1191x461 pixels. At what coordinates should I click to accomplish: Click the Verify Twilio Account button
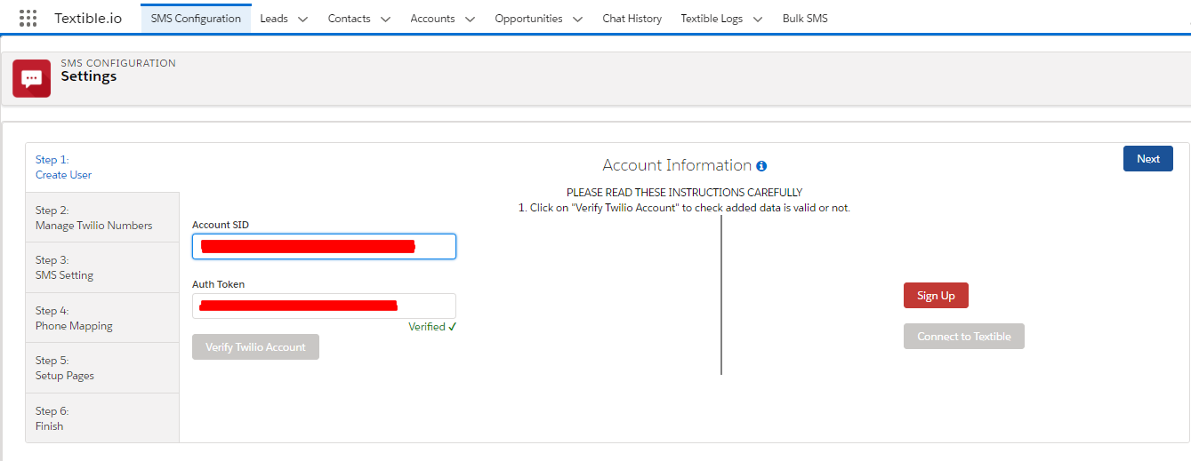(x=255, y=347)
